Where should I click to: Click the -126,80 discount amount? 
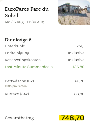[78, 67]
